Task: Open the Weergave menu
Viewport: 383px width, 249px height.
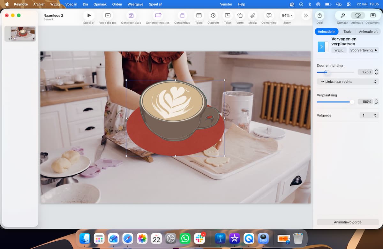Action: 135,4
